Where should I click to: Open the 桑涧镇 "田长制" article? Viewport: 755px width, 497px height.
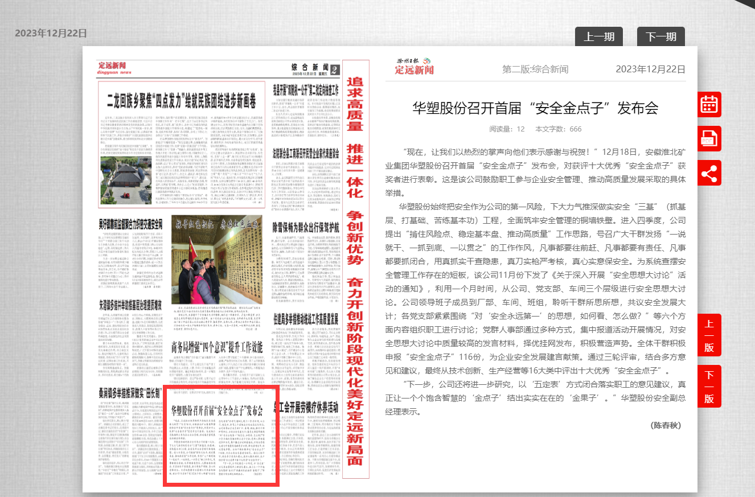(130, 392)
